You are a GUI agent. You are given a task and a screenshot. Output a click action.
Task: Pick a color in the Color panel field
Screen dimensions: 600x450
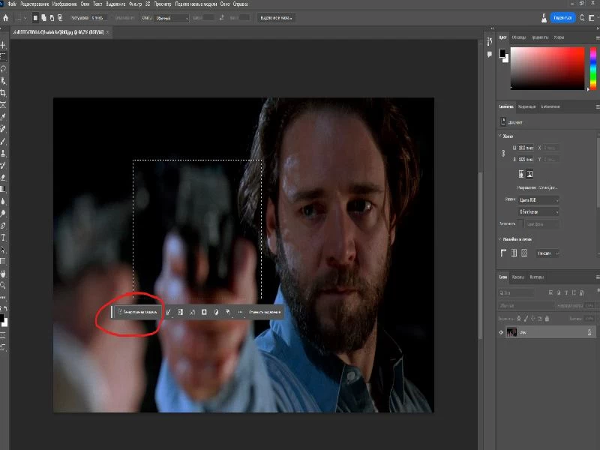547,68
